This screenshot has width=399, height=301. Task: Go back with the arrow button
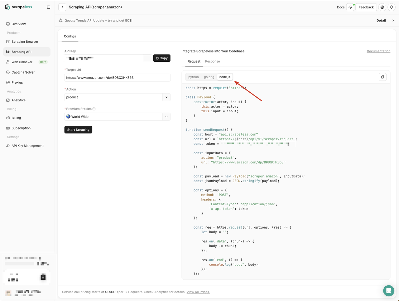[x=62, y=7]
